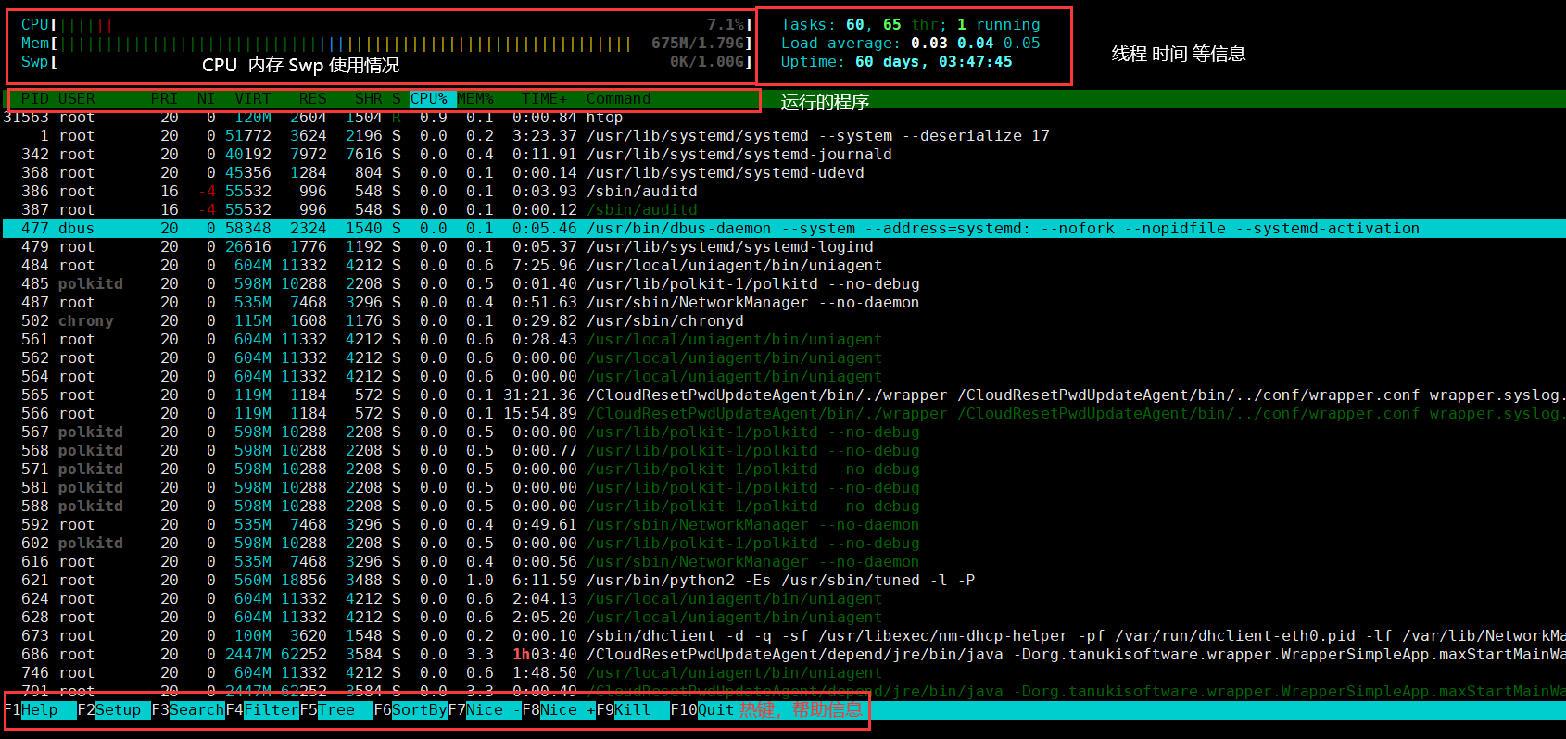This screenshot has width=1566, height=739.
Task: Click F10 Quit in function bar
Action: (x=702, y=710)
